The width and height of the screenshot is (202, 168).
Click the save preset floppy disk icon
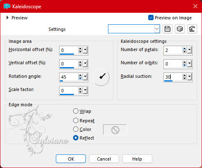tap(168, 29)
